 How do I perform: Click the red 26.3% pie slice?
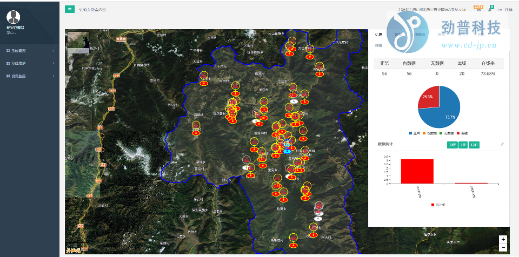tap(429, 97)
